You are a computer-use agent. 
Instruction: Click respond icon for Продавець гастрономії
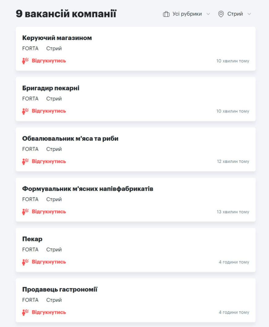(x=25, y=312)
